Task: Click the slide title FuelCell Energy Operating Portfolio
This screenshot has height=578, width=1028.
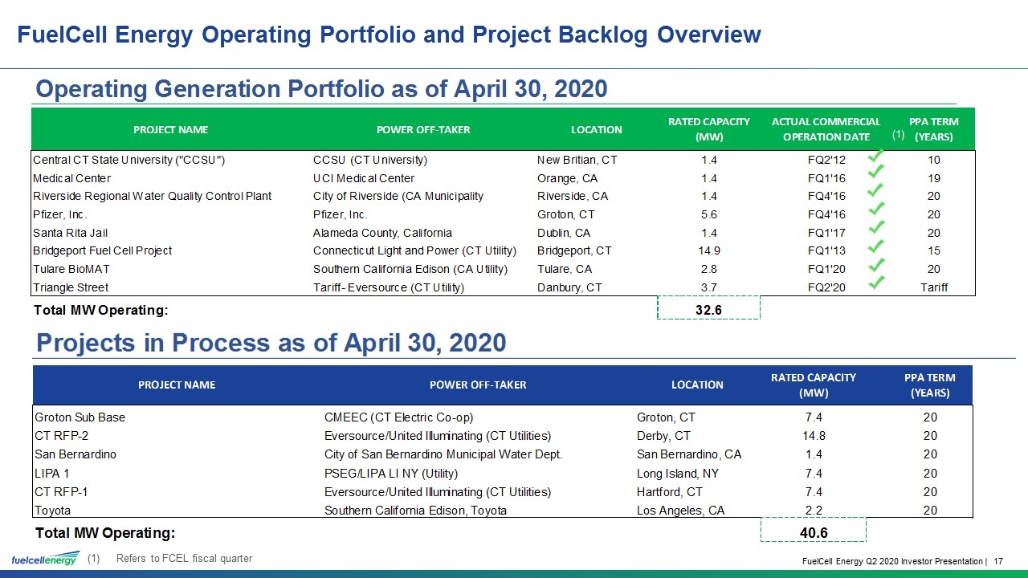Action: tap(389, 35)
